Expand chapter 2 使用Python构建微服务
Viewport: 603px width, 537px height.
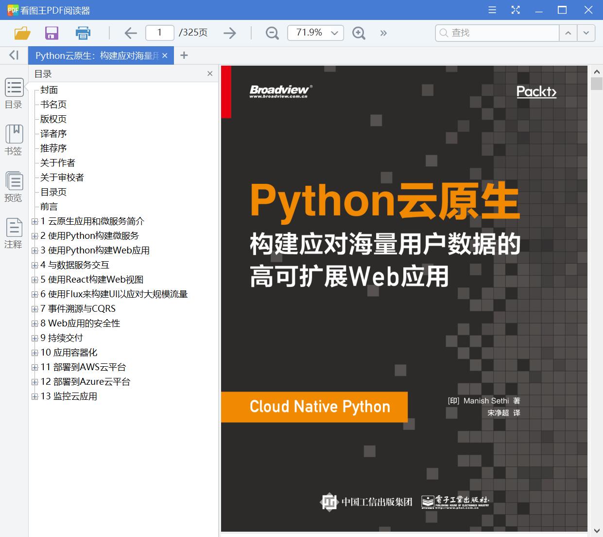34,236
